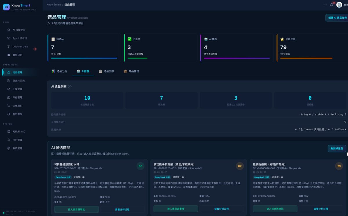The image size is (348, 216).
Task: Click the 待决策 stat tile
Action: pyautogui.click(x=162, y=100)
